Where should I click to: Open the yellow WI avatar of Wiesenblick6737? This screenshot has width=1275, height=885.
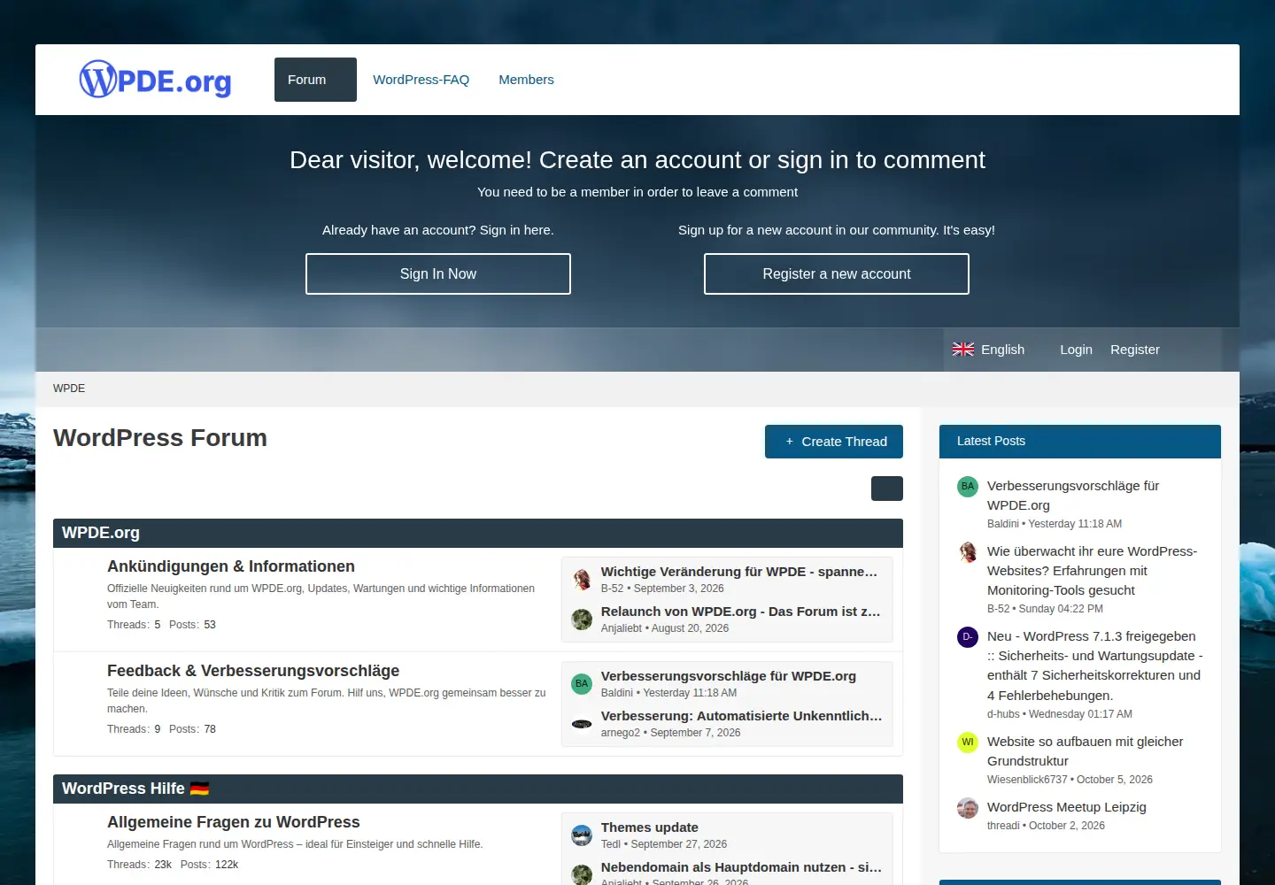(x=968, y=743)
